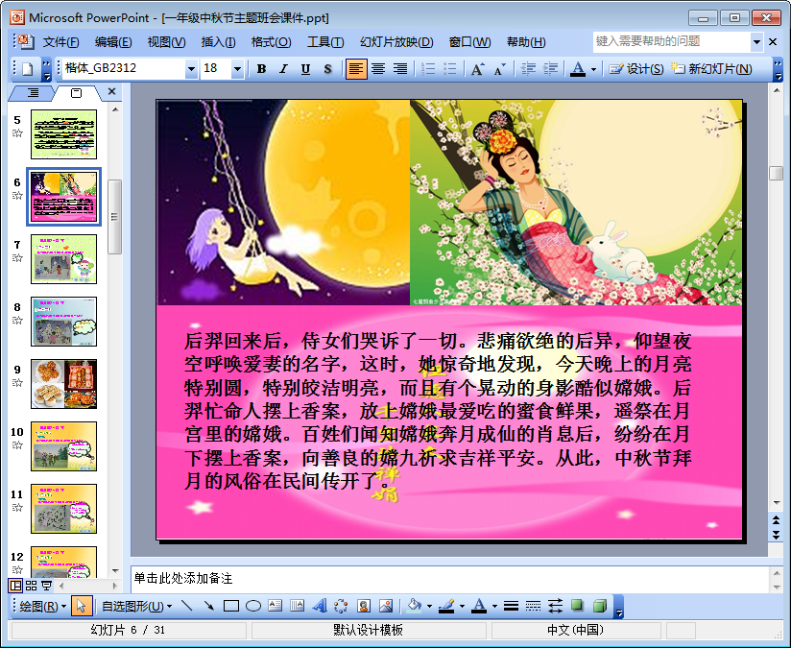
Task: Align text right
Action: click(400, 68)
